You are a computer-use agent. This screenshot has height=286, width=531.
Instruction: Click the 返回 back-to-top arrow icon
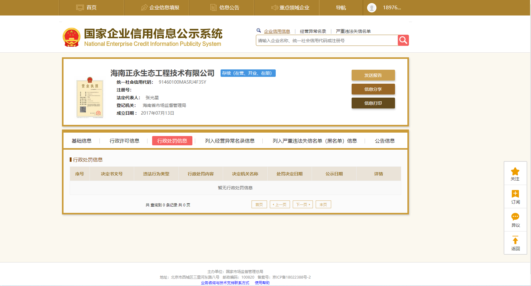pyautogui.click(x=515, y=240)
